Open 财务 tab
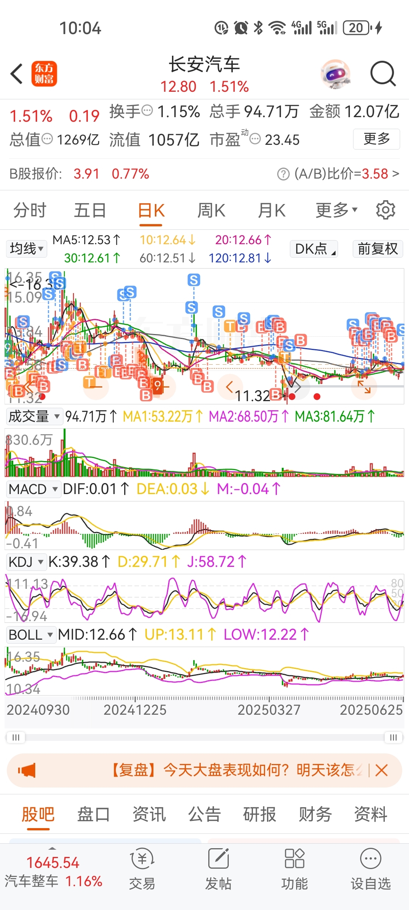409x910 pixels. pos(315,814)
